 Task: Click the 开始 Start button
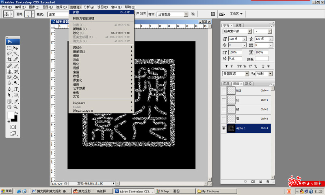point(6,191)
